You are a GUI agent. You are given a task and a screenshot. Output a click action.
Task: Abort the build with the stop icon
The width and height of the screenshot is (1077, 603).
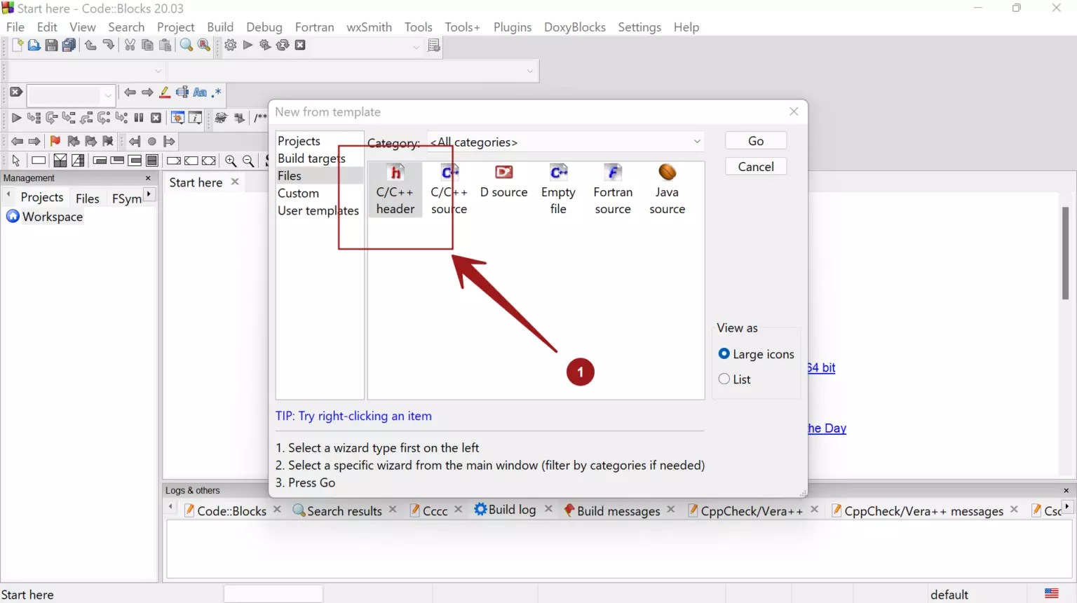pos(300,46)
